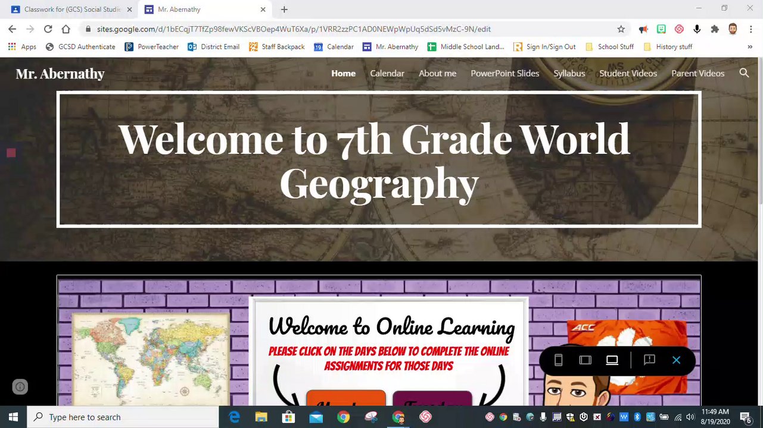Open the Apps bookmark shortcut
The height and width of the screenshot is (428, 763).
22,46
